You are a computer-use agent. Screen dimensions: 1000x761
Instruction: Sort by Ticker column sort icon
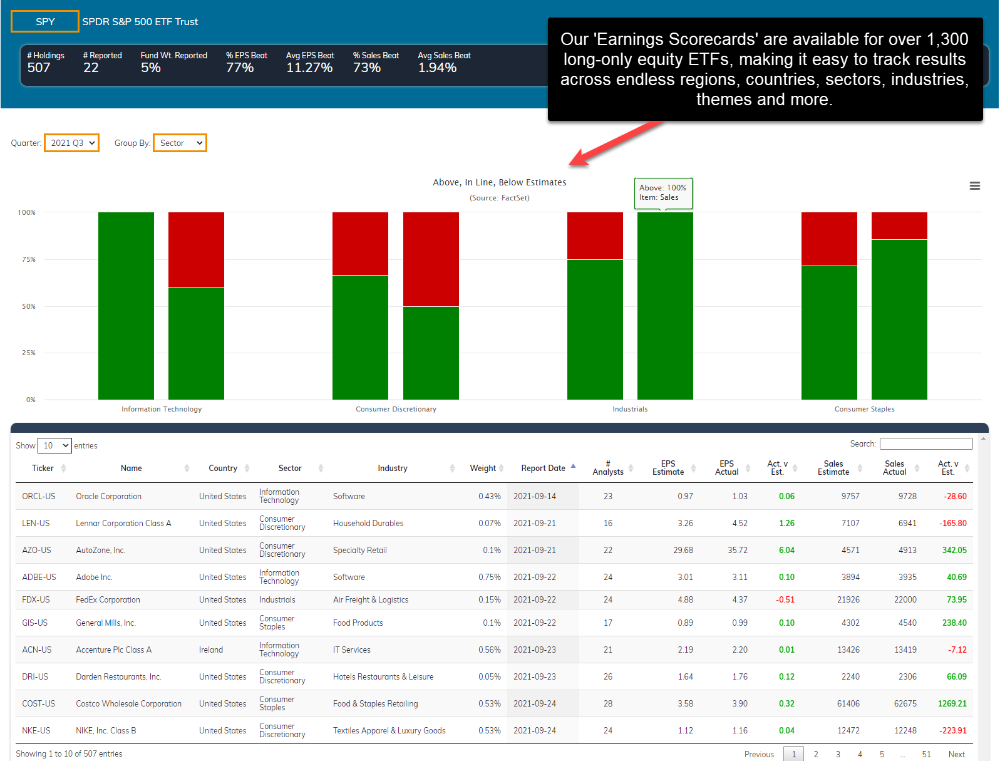63,469
